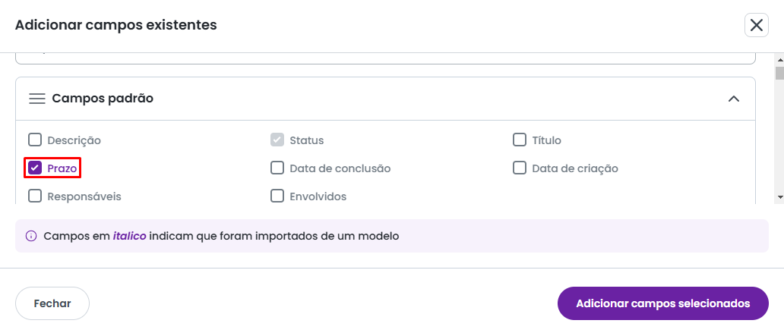Collapse the Campos padrão section chevron
This screenshot has width=784, height=336.
[733, 99]
